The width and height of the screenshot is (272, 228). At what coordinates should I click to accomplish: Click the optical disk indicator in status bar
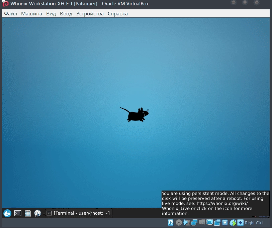pyautogui.click(x=179, y=222)
